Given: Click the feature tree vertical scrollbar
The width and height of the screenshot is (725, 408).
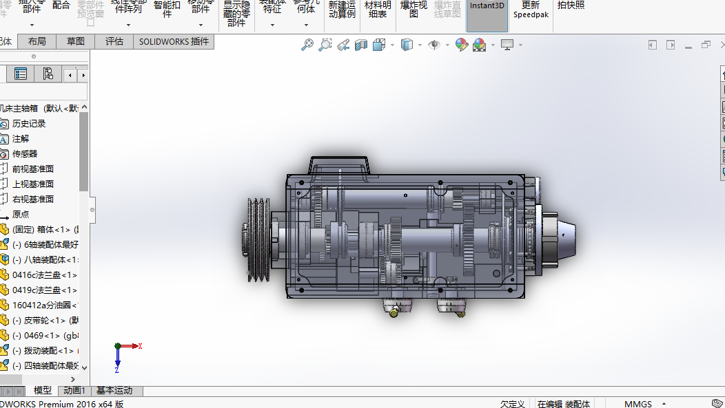Looking at the screenshot, I should pos(84,151).
